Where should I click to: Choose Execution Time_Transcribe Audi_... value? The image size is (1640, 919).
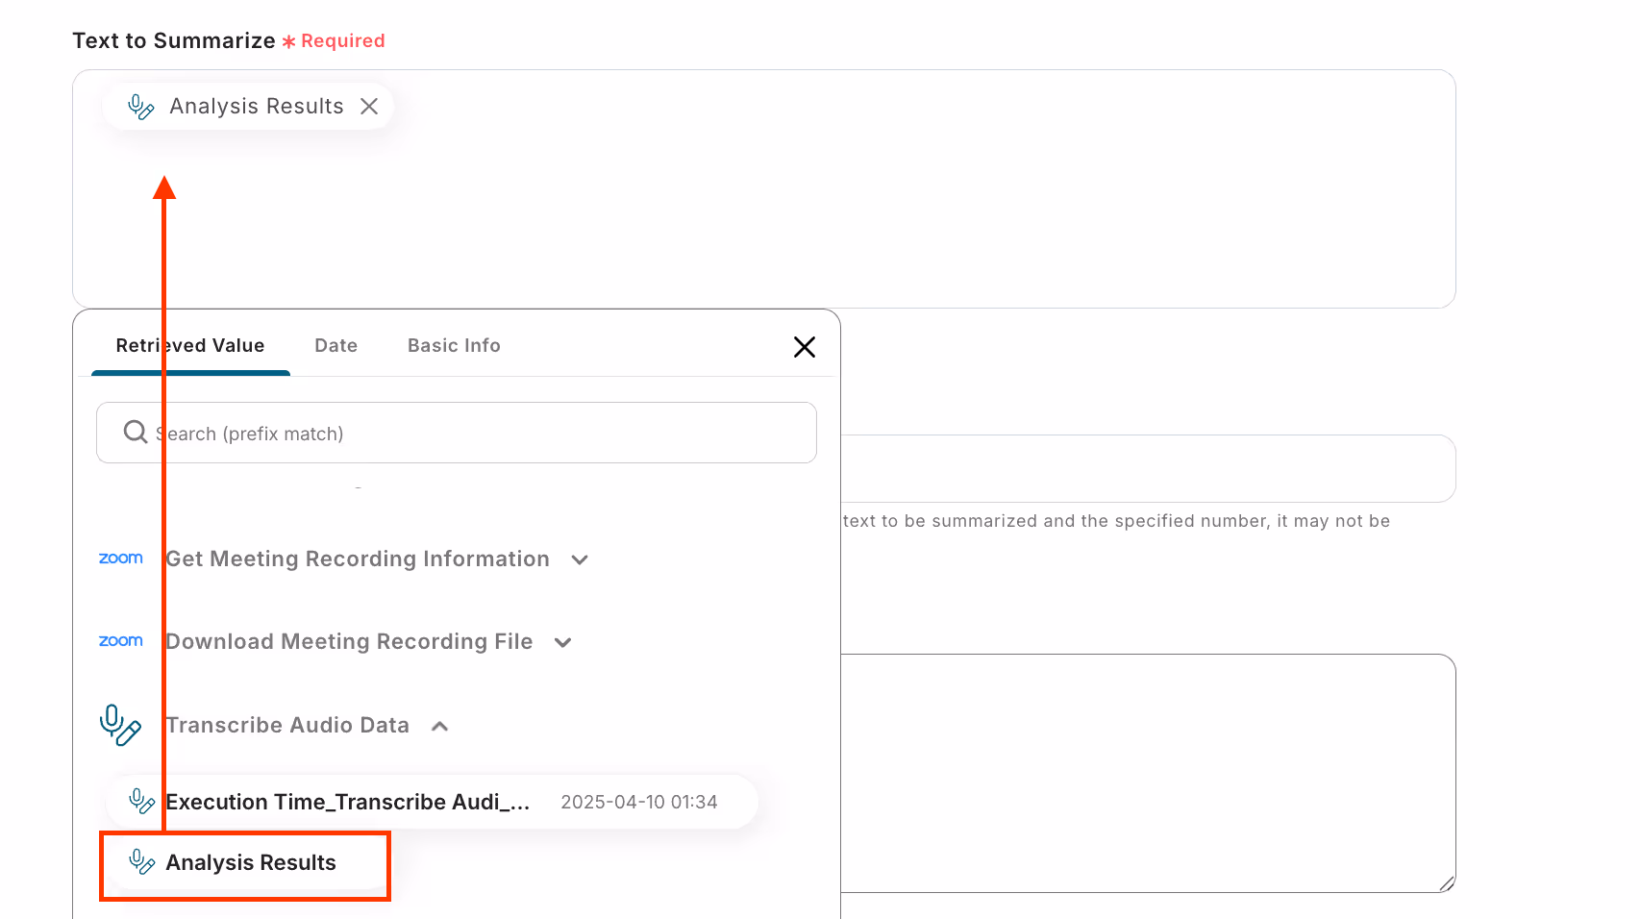(432, 802)
